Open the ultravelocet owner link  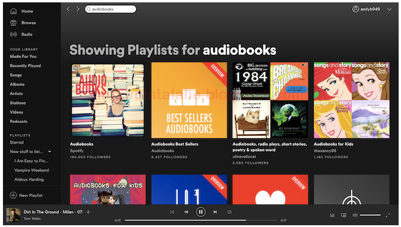(244, 157)
